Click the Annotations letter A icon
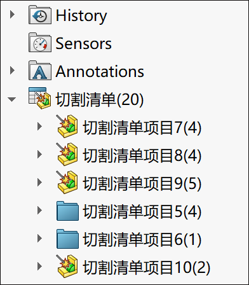The width and height of the screenshot is (249, 285). (x=40, y=71)
